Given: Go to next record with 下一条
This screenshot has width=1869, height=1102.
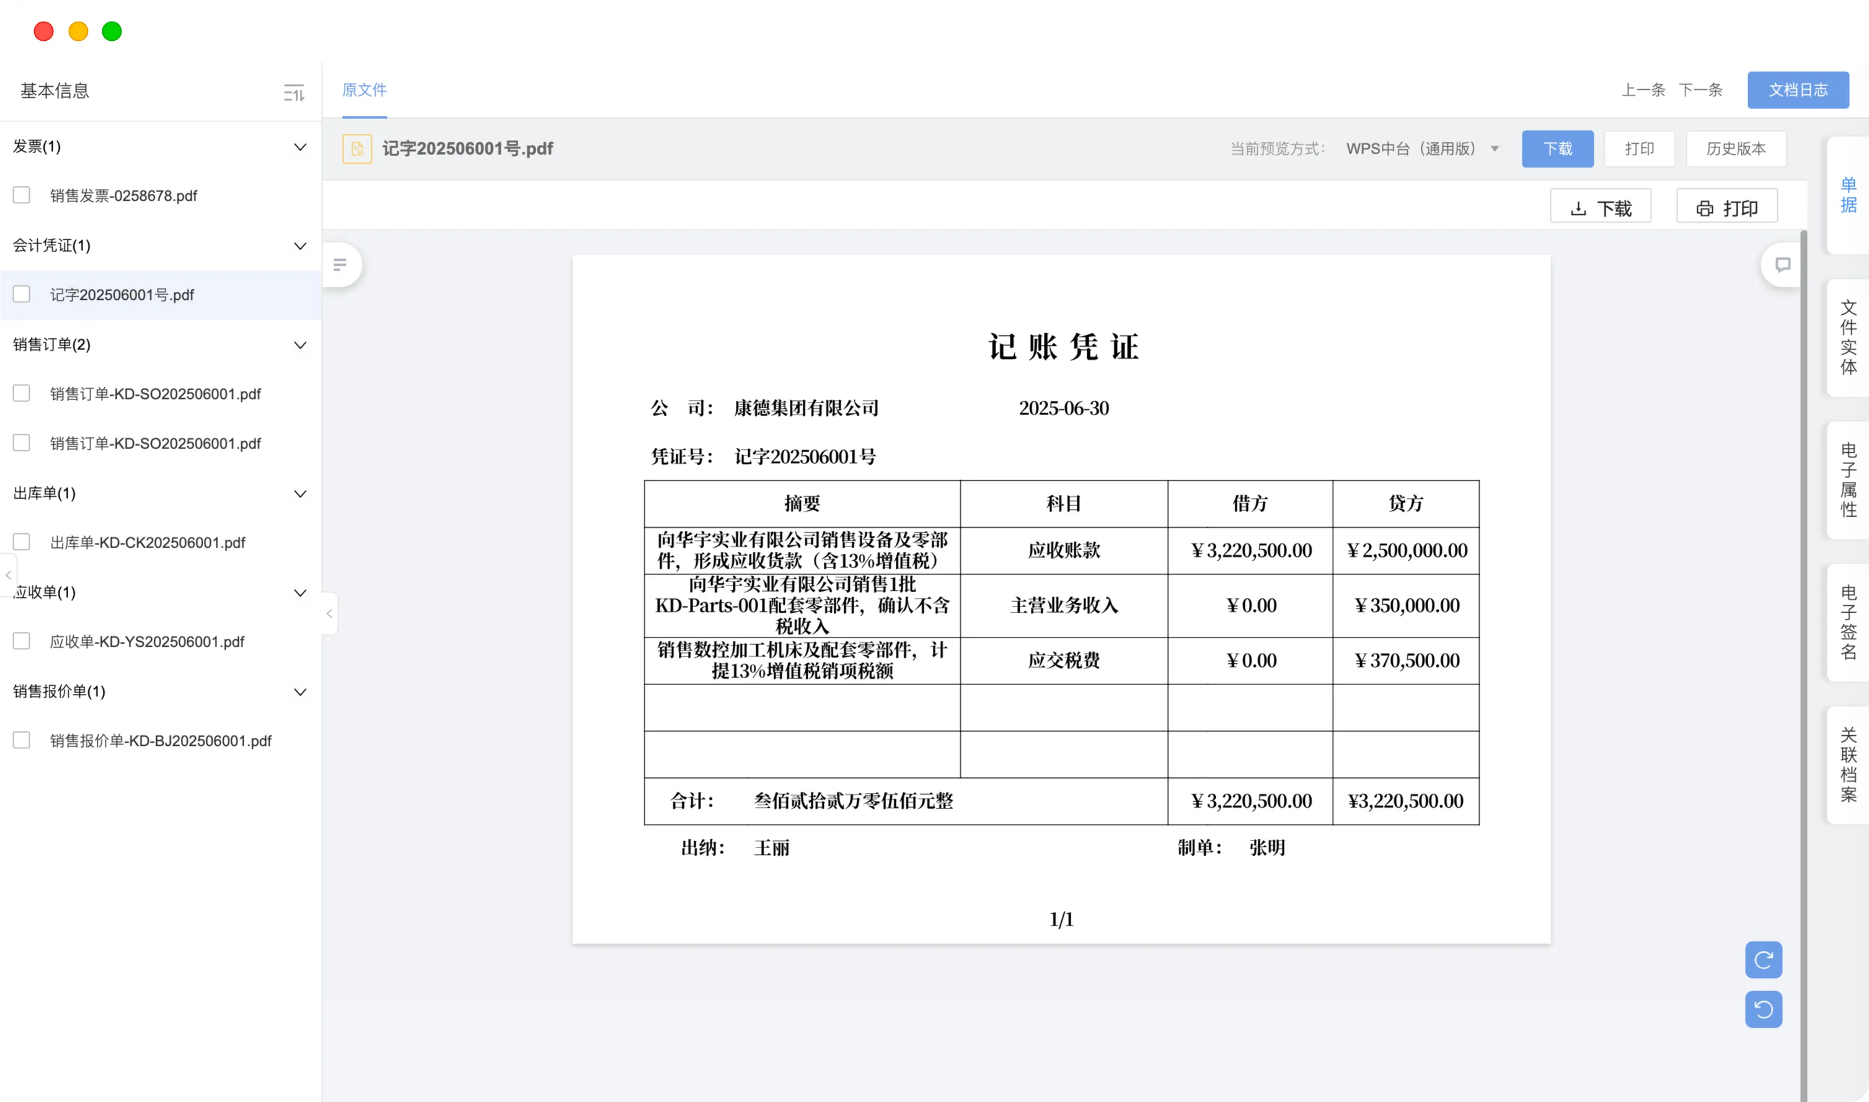Looking at the screenshot, I should tap(1700, 90).
